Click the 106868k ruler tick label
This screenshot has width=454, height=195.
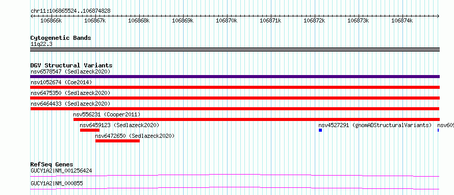(x=139, y=20)
